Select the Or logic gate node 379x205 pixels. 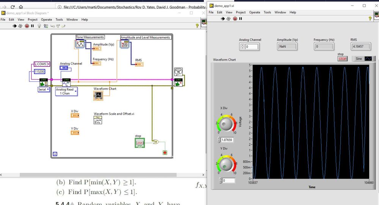click(156, 142)
